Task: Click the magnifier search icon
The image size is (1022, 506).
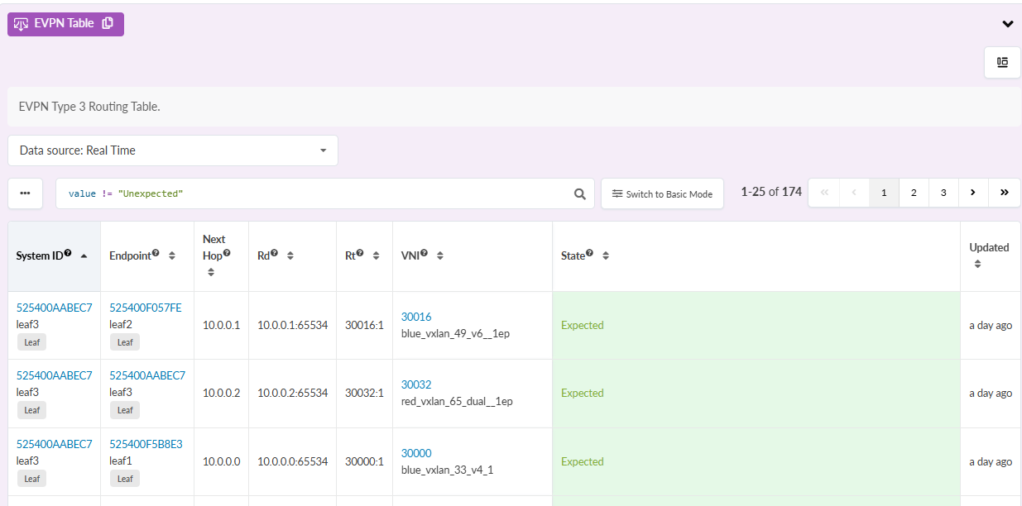Action: (580, 194)
